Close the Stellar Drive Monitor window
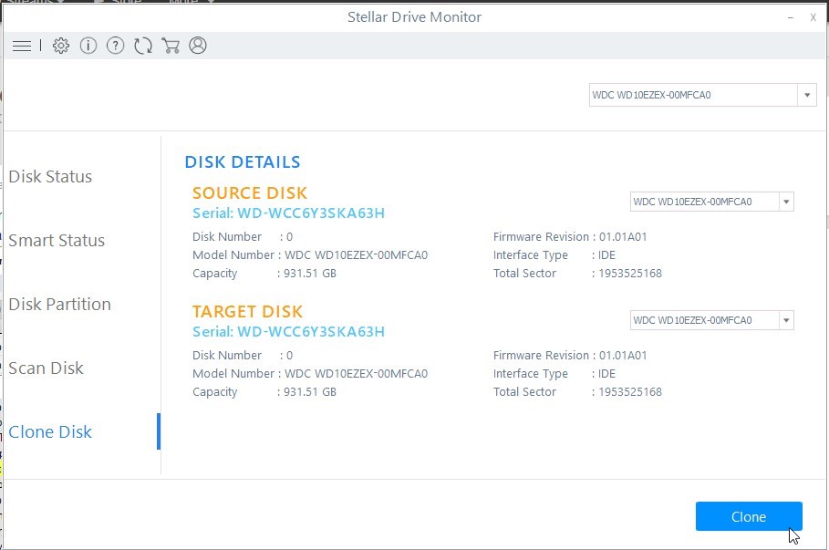 (813, 17)
